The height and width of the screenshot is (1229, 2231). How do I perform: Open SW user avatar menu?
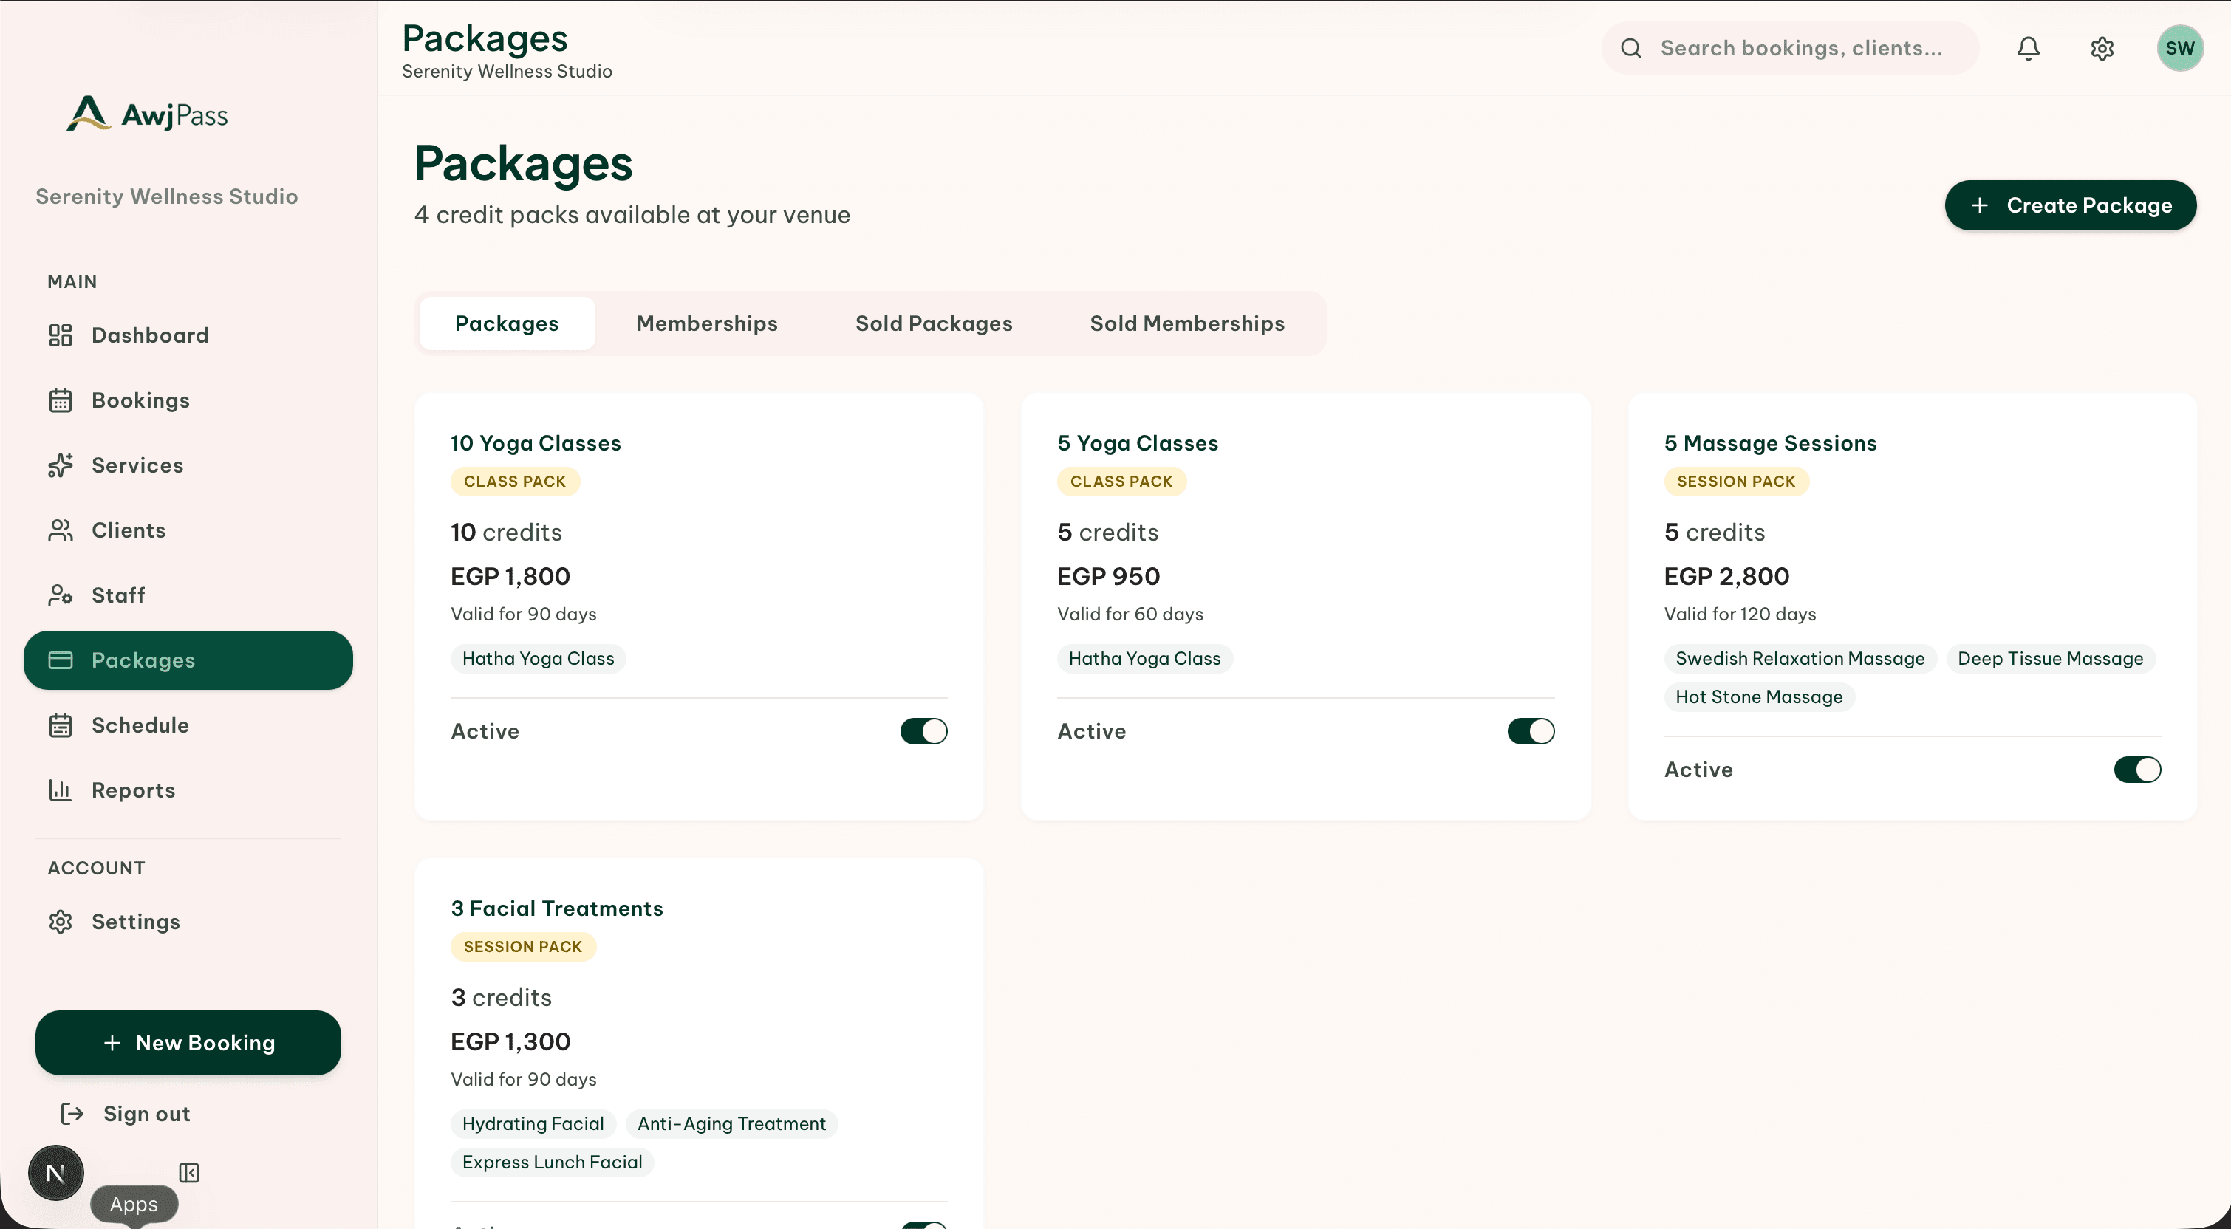(x=2179, y=49)
